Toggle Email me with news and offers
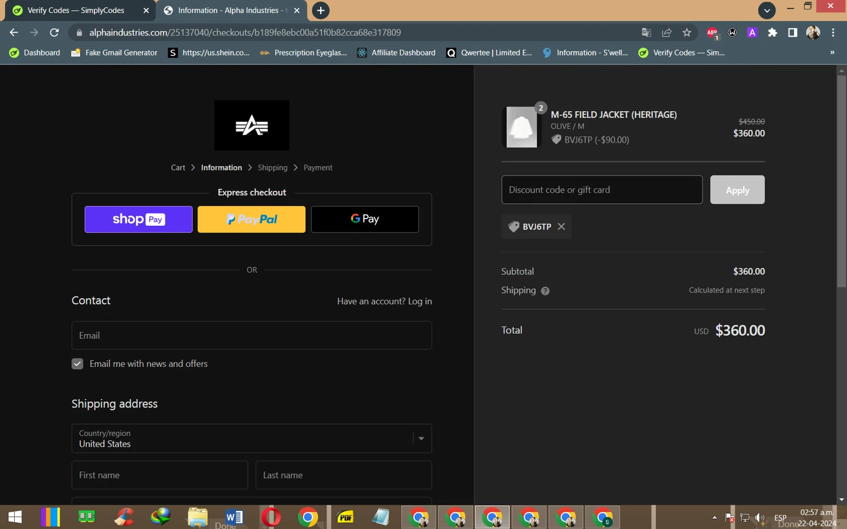The height and width of the screenshot is (529, 847). (x=77, y=364)
